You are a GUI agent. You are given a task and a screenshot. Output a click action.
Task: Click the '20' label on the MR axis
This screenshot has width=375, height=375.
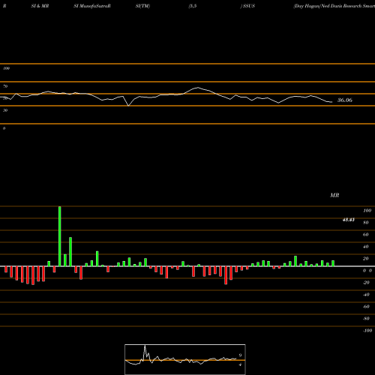(x=366, y=259)
